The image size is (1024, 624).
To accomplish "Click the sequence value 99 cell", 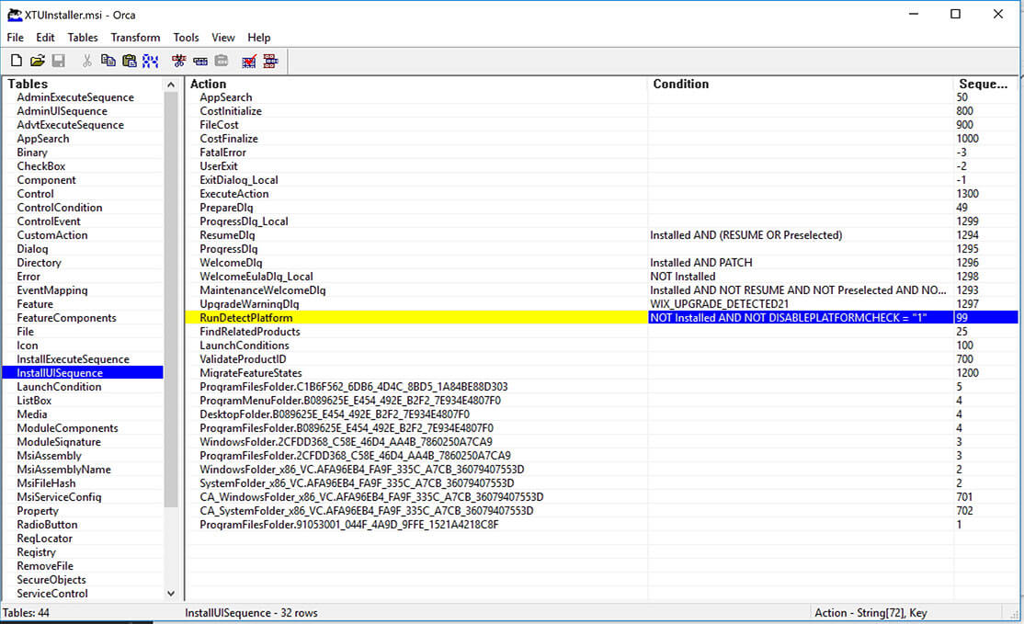I will point(985,317).
